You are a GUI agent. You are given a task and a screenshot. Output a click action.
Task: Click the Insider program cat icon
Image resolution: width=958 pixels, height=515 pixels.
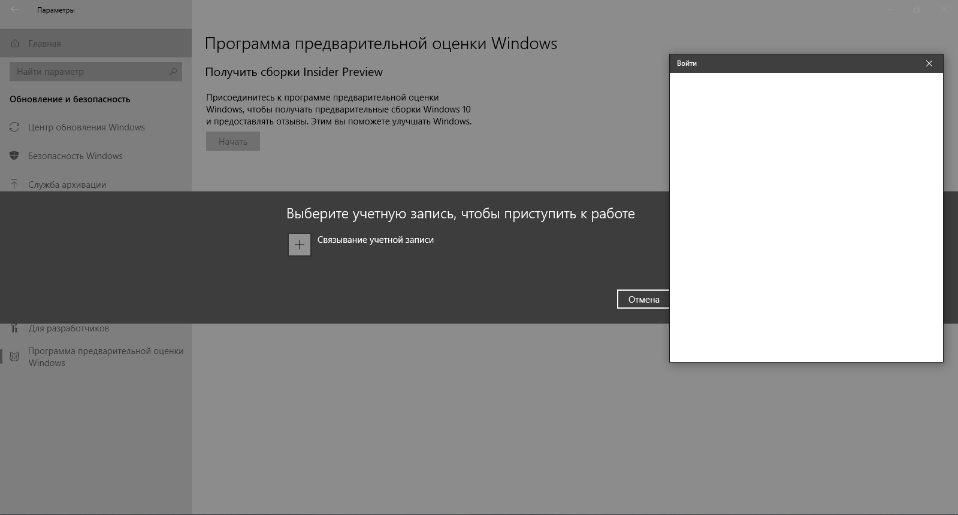coord(14,356)
